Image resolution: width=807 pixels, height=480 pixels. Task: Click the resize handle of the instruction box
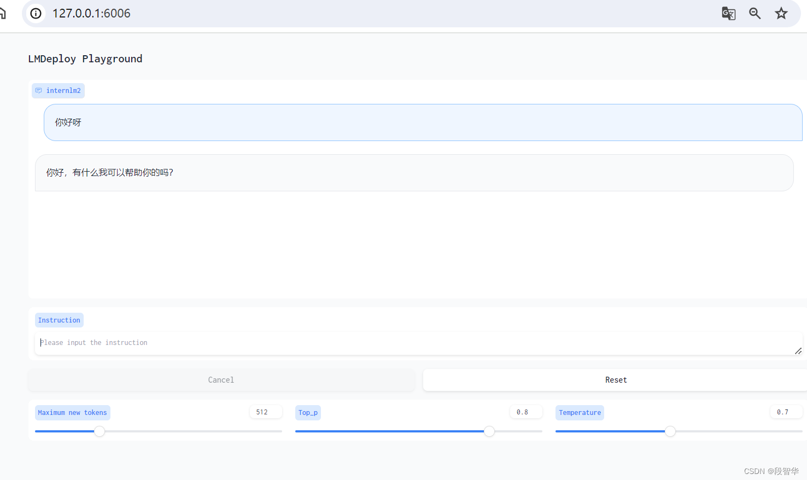798,351
